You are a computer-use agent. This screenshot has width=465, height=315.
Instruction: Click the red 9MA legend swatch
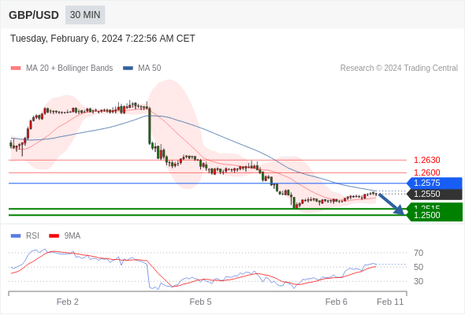(54, 236)
